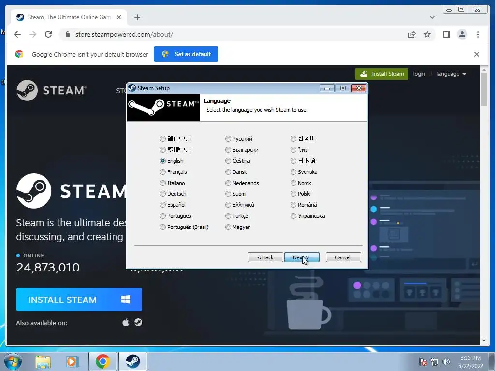Select the Čeština radio button
Viewport: 495px width, 371px height.
(x=228, y=161)
